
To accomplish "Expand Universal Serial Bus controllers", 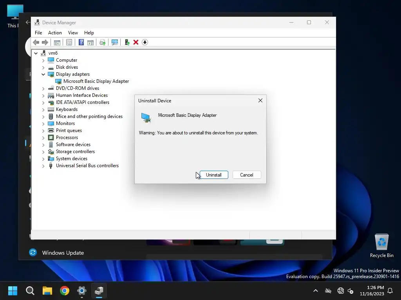I will [x=43, y=166].
